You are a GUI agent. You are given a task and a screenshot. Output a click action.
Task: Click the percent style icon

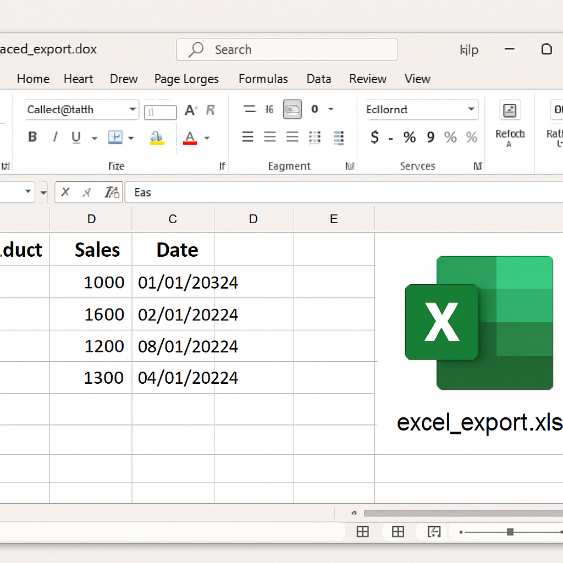(409, 137)
